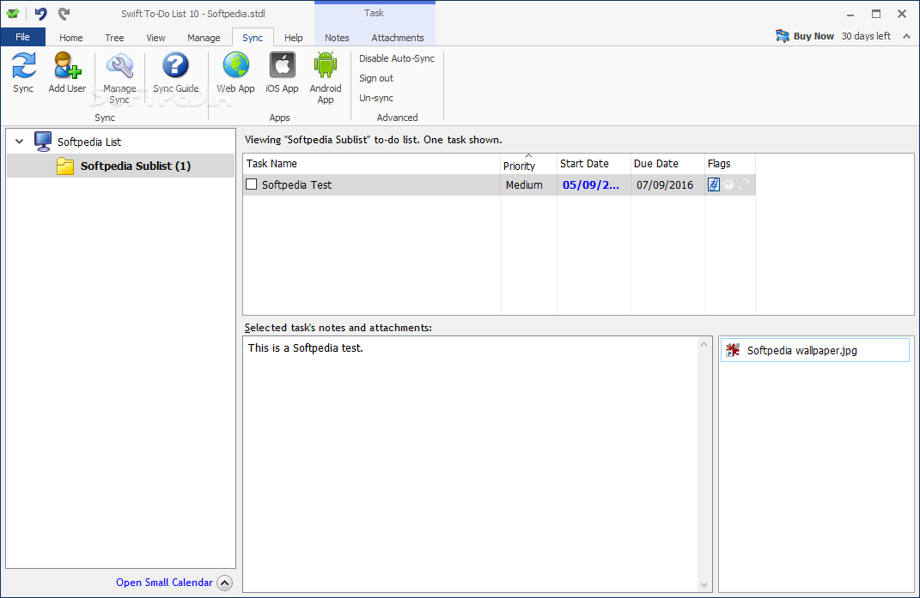
Task: Click into the notes text 'This is a Softpedia test.'
Action: point(306,347)
